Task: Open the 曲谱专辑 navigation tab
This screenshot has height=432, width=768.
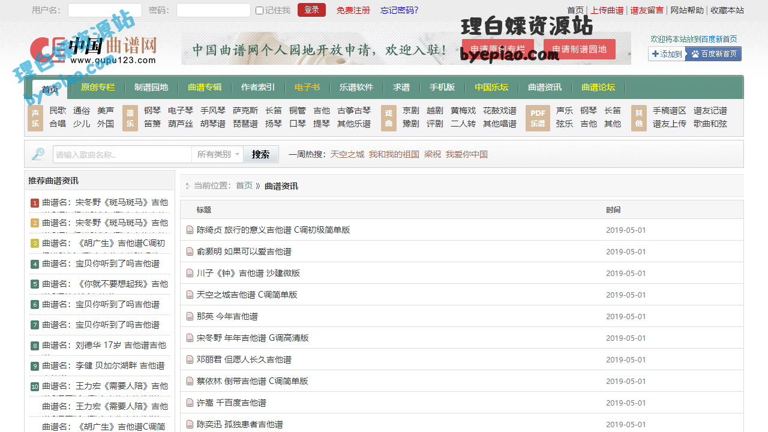Action: [205, 88]
